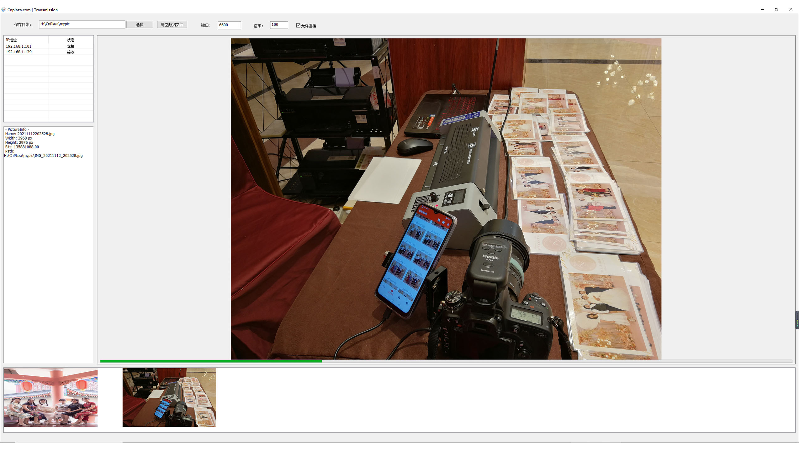Restore down the Transmission window
This screenshot has width=799, height=449.
click(x=776, y=10)
